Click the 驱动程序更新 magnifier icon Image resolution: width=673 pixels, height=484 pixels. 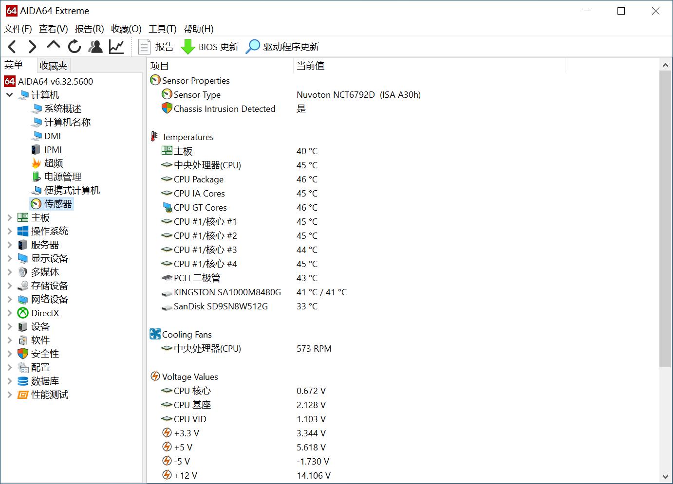253,46
